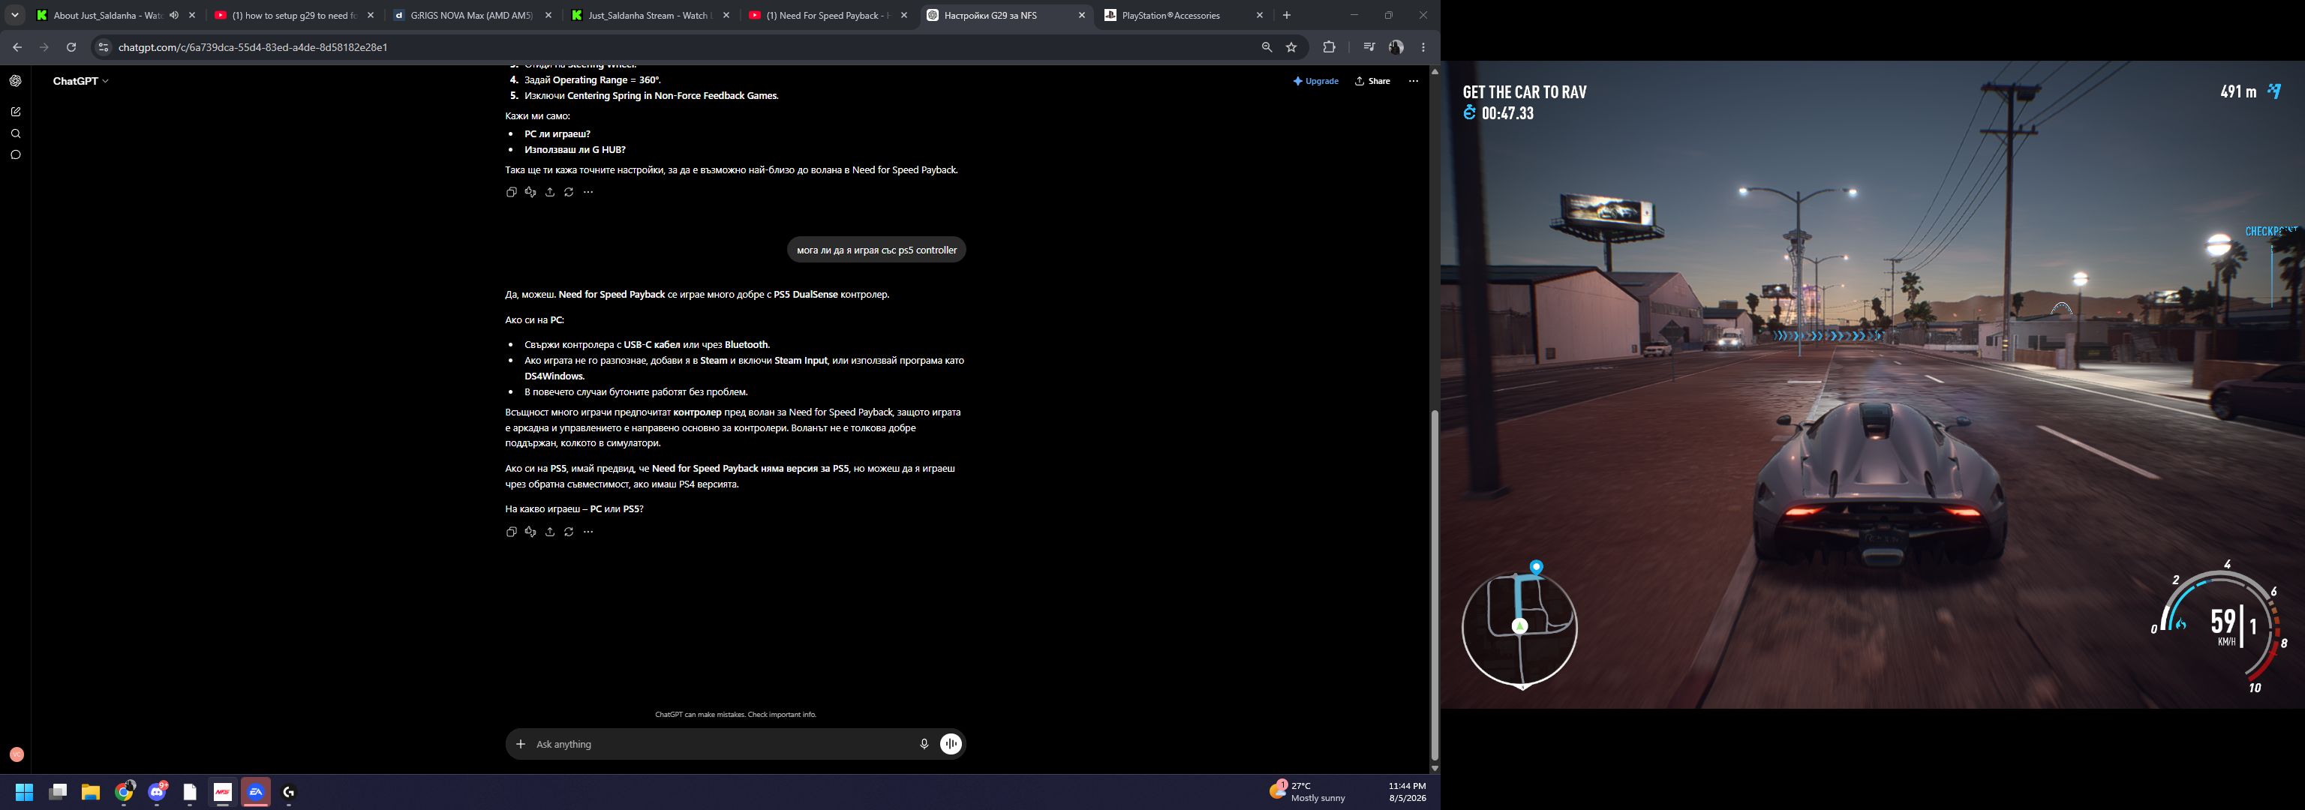The image size is (2305, 810).
Task: Start voice mode in the composer
Action: 951,744
